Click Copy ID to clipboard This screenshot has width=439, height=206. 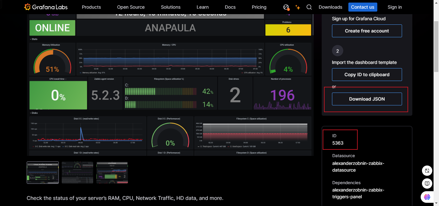pyautogui.click(x=367, y=75)
